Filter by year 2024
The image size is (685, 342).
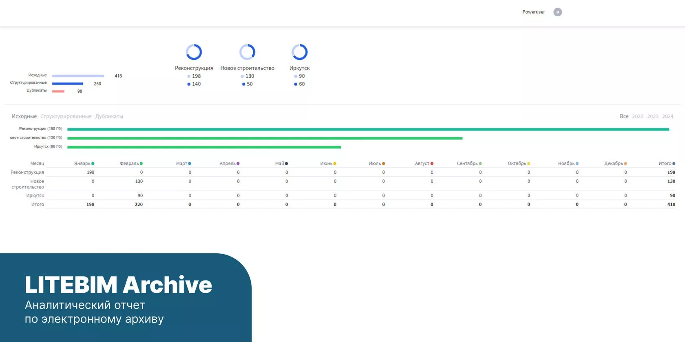click(x=667, y=116)
